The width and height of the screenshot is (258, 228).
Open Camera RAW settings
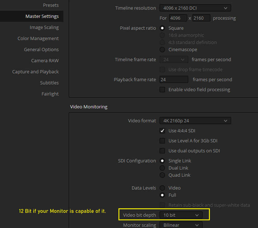click(45, 60)
